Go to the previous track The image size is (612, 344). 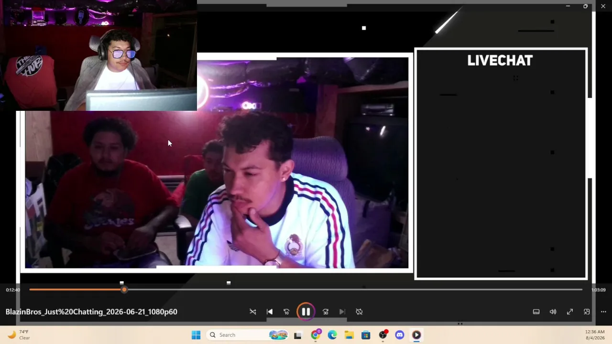(270, 312)
